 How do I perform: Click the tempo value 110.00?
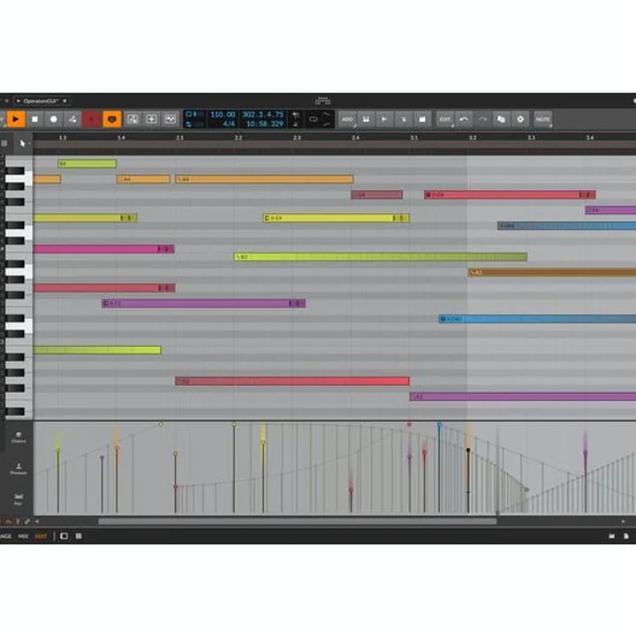tap(223, 115)
